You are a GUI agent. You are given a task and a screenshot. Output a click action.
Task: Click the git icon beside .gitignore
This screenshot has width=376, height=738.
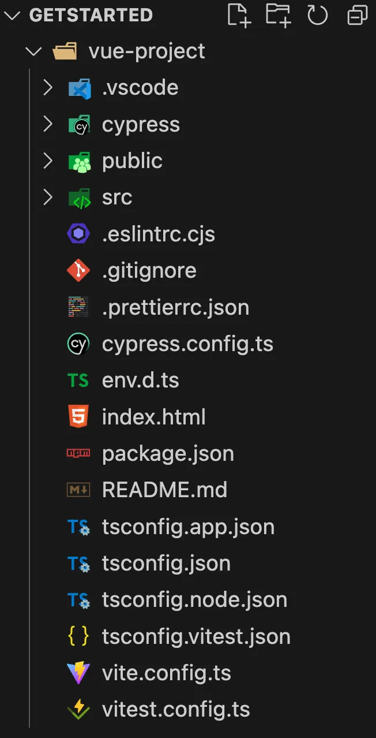click(78, 270)
